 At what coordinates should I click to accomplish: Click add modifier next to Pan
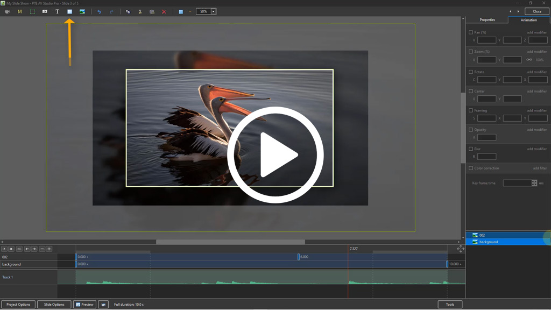536,32
